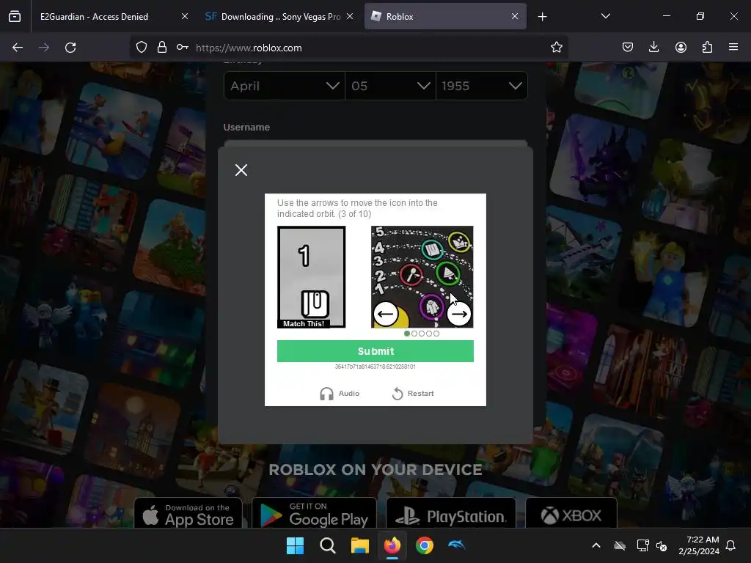
Task: Open the birthday day dropdown showing 05
Action: (x=390, y=86)
